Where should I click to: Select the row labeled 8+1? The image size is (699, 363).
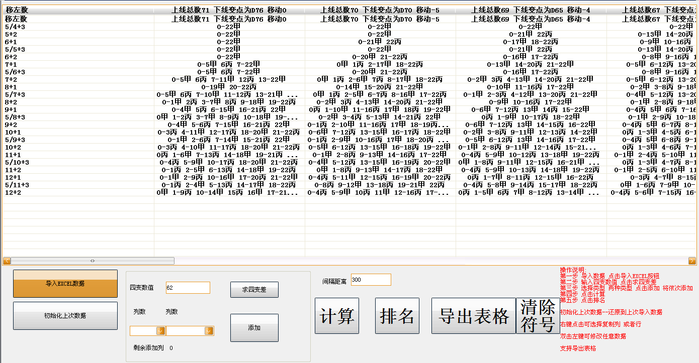pos(11,87)
